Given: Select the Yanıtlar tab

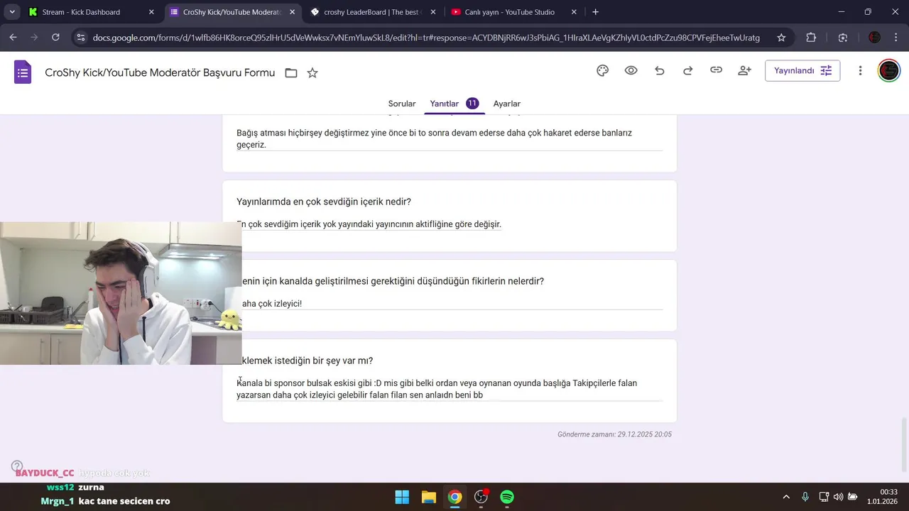Looking at the screenshot, I should pyautogui.click(x=454, y=104).
